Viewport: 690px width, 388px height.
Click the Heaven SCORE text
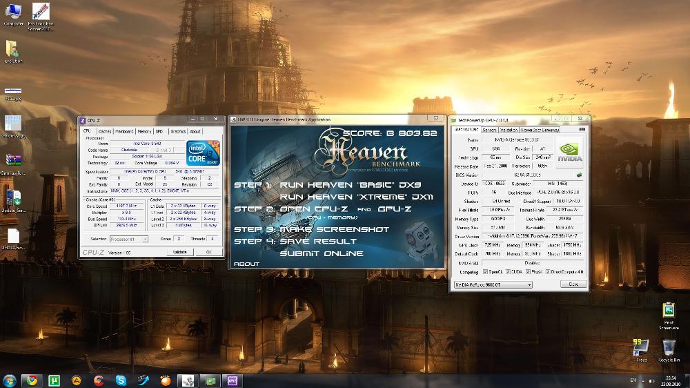click(x=390, y=133)
